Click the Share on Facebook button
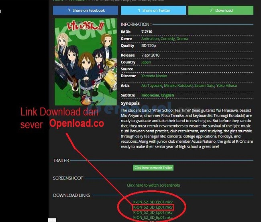Image resolution: width=261 pixels, height=222 pixels. point(86,10)
